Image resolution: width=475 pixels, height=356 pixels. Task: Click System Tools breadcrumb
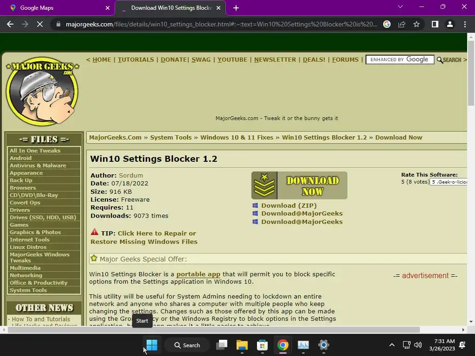[x=171, y=137]
